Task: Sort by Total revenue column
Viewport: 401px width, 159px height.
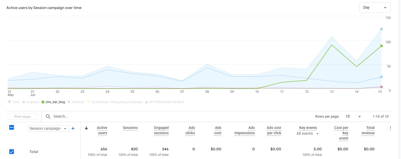Action: pos(368,130)
